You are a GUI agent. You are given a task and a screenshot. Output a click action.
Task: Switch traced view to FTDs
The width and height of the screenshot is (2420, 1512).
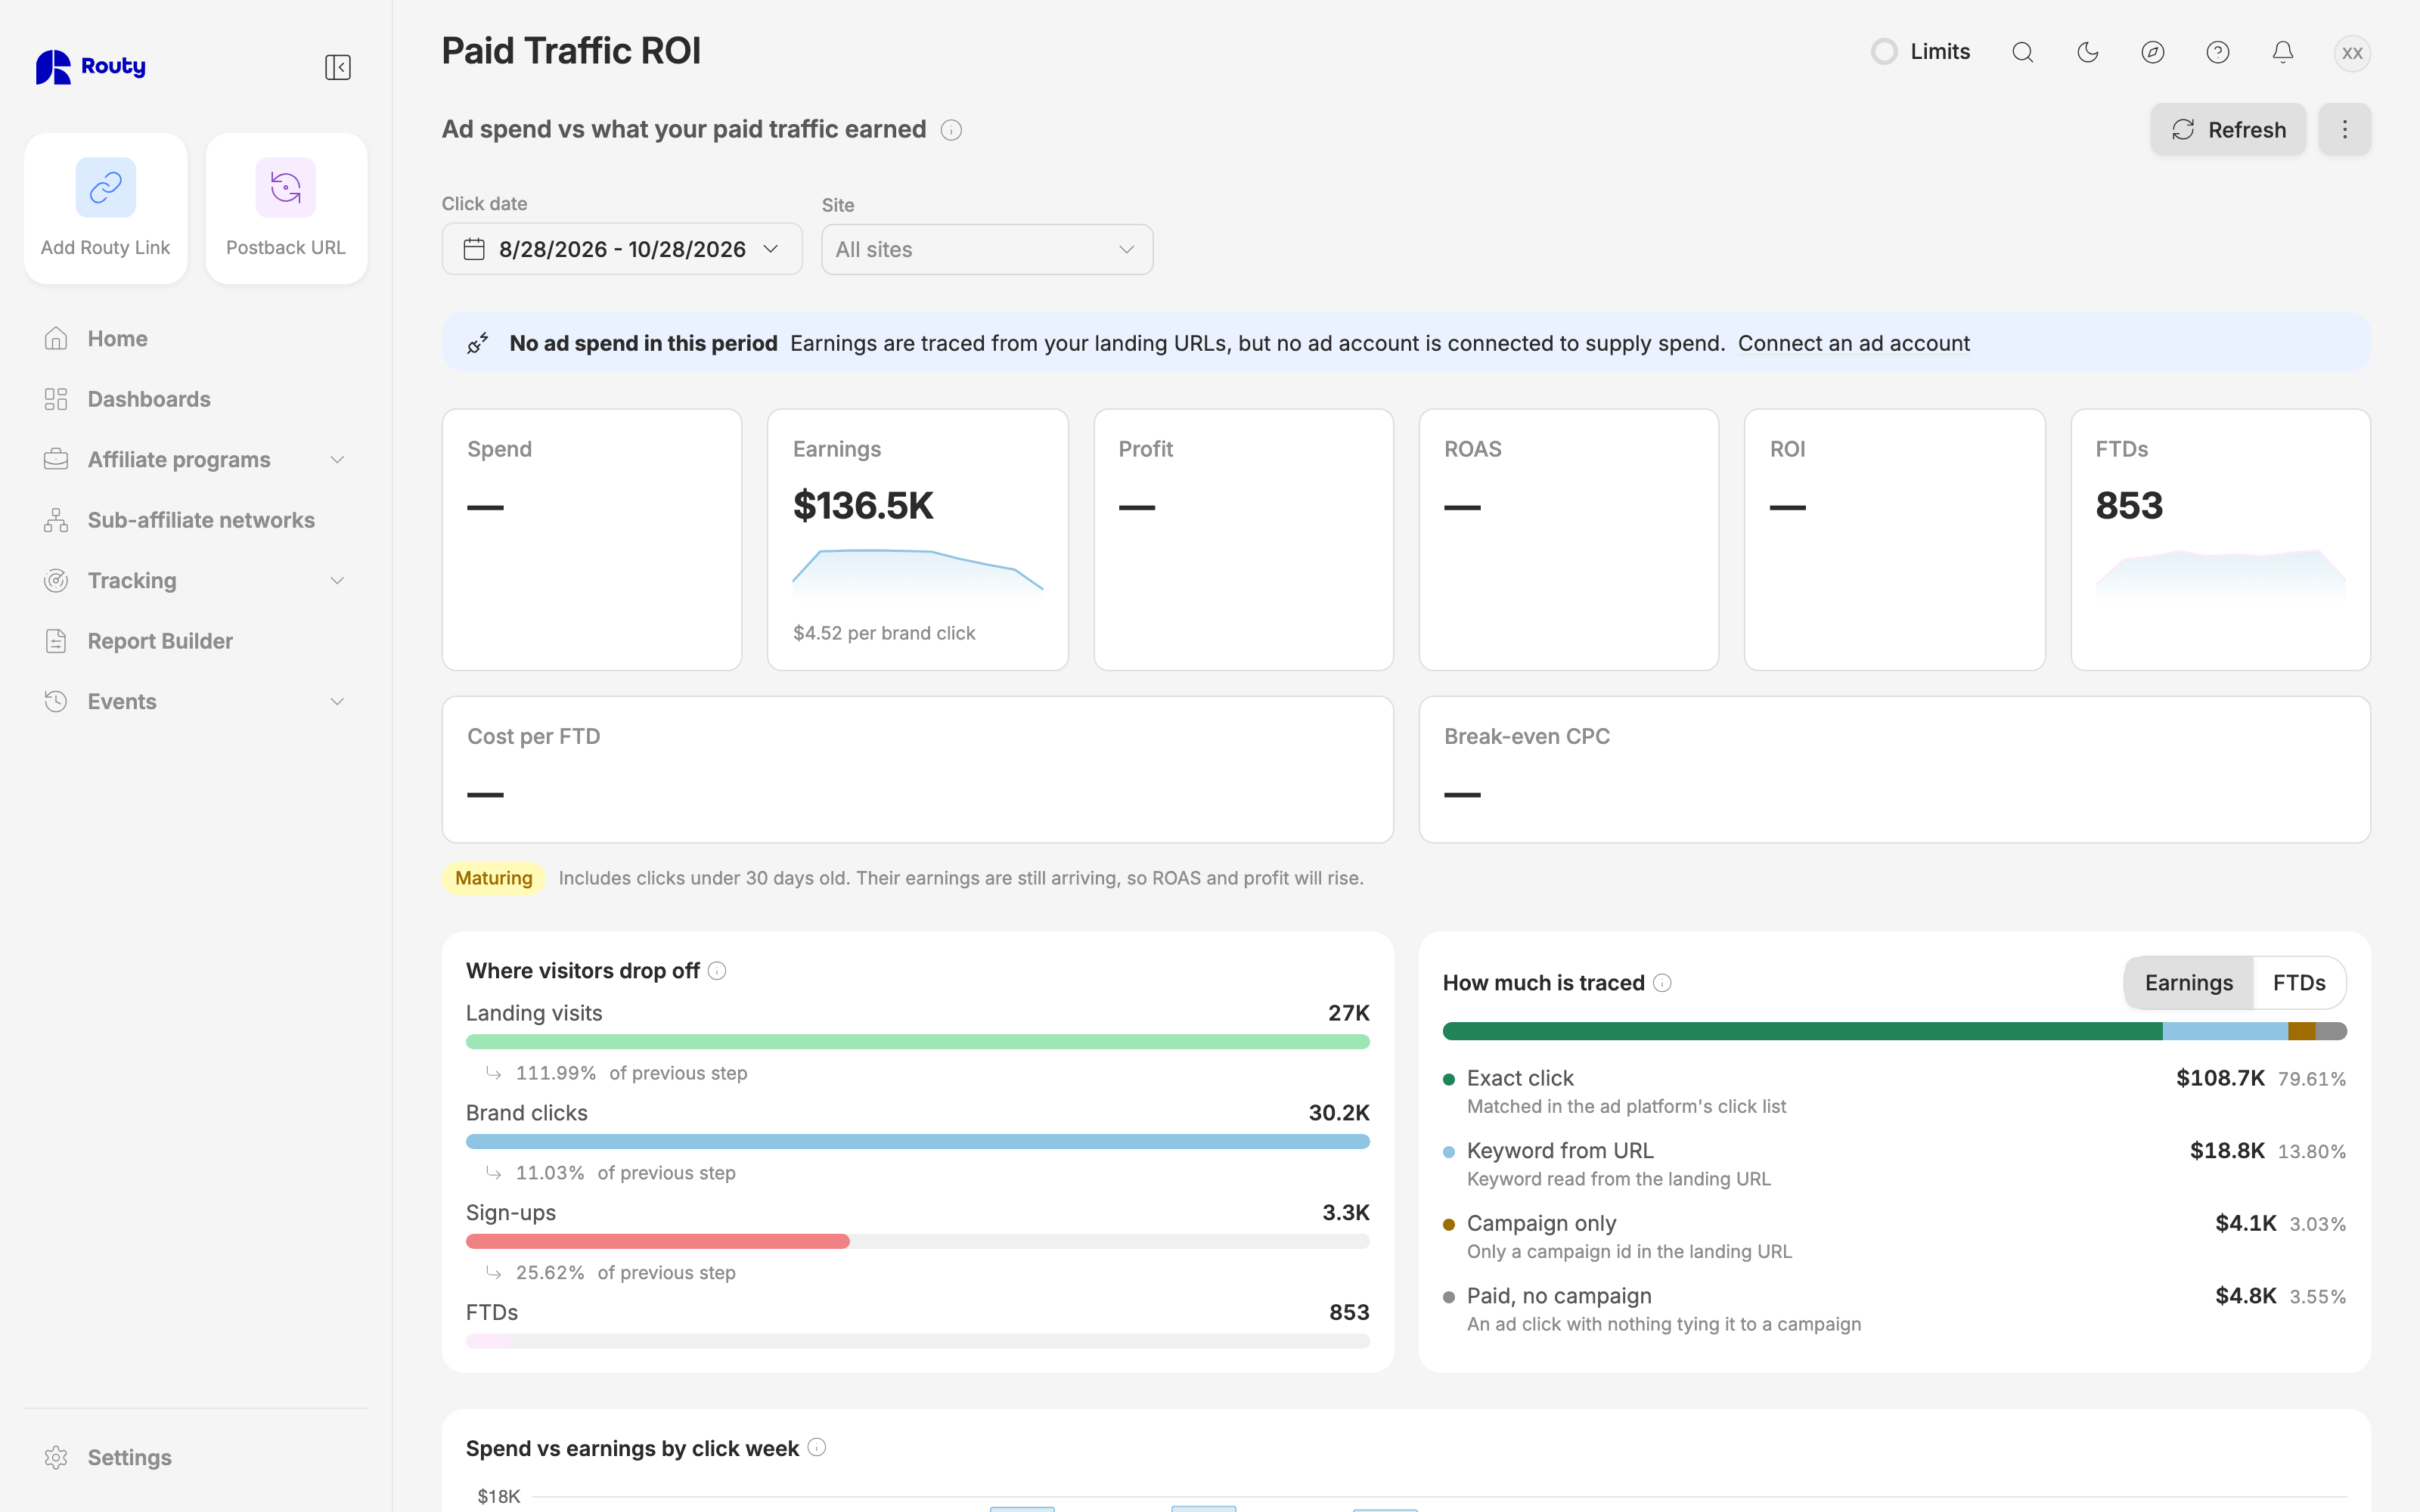point(2298,983)
